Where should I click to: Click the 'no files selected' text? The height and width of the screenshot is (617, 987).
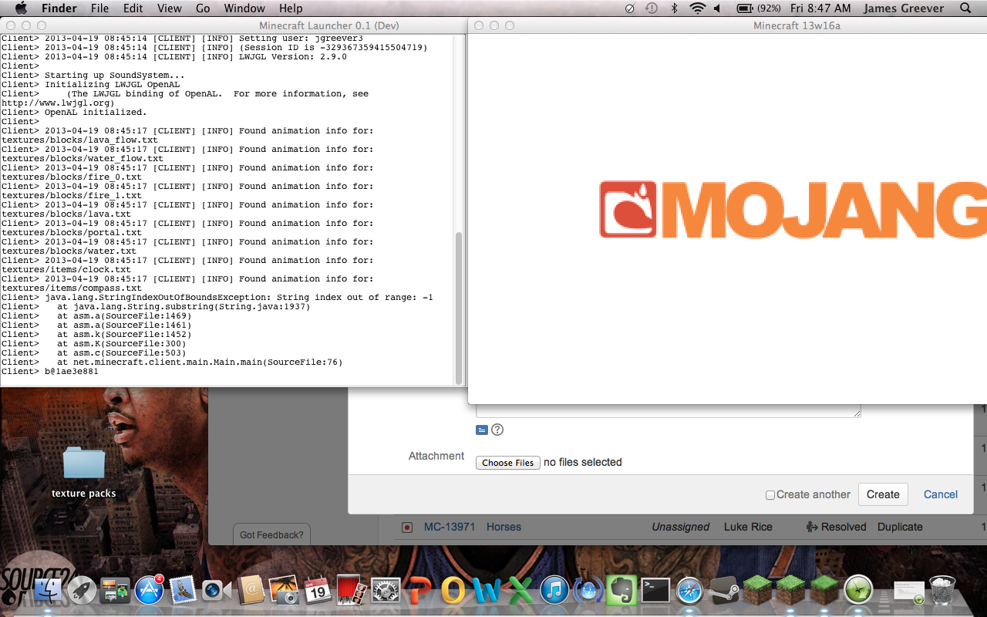coord(583,463)
